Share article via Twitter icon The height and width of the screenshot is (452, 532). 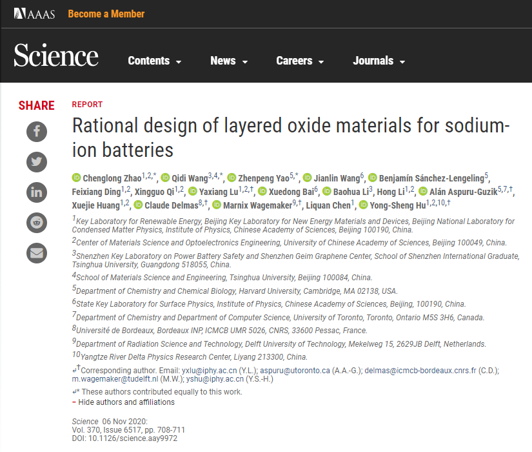click(37, 161)
